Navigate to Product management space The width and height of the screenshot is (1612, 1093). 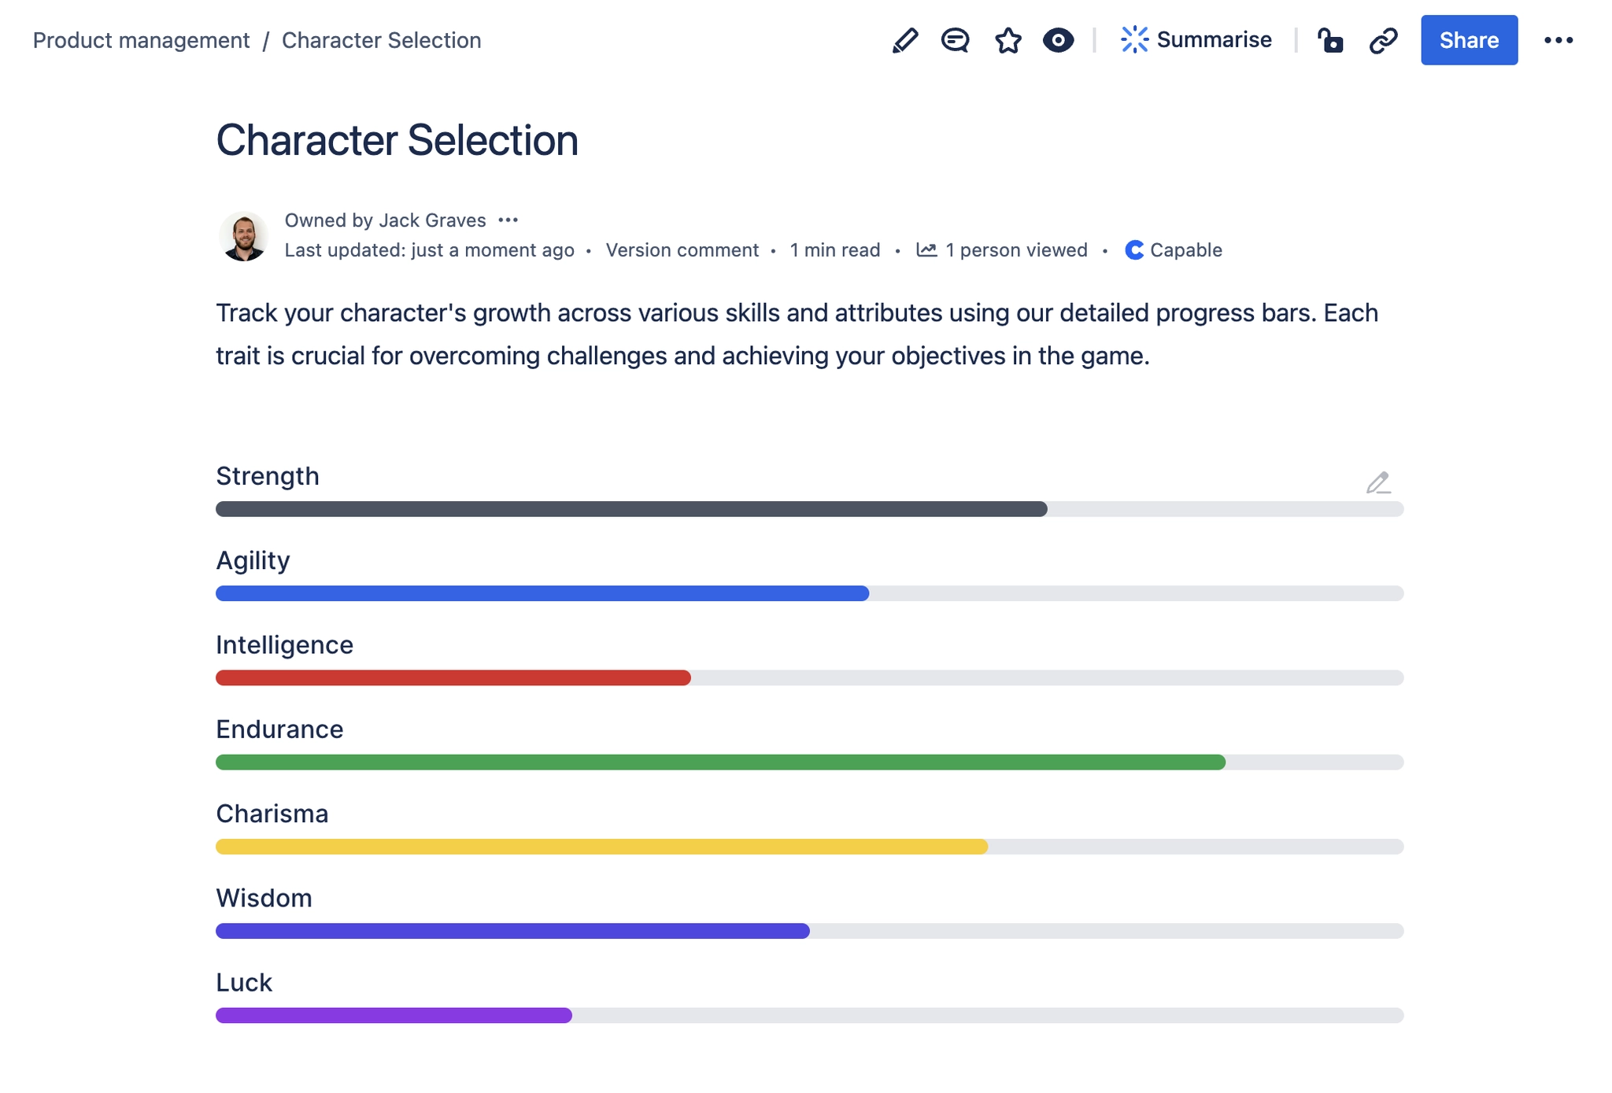pos(142,40)
